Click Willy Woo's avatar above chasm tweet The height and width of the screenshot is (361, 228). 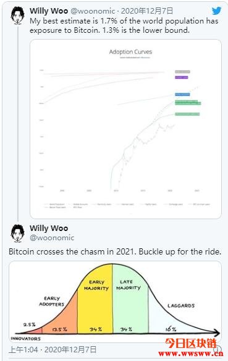[x=18, y=233]
